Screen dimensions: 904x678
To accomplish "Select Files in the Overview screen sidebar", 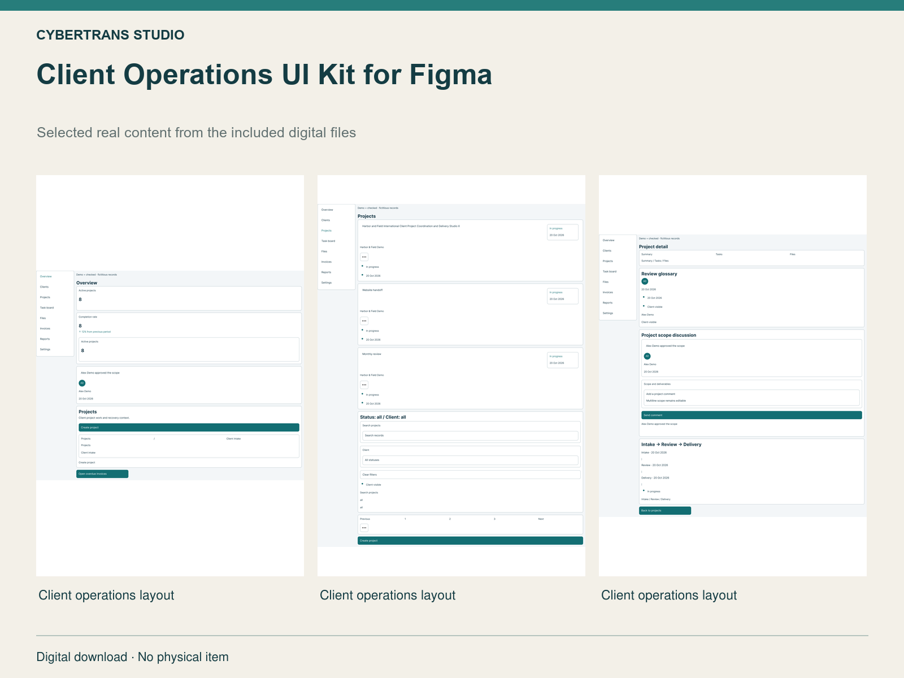I will point(43,318).
